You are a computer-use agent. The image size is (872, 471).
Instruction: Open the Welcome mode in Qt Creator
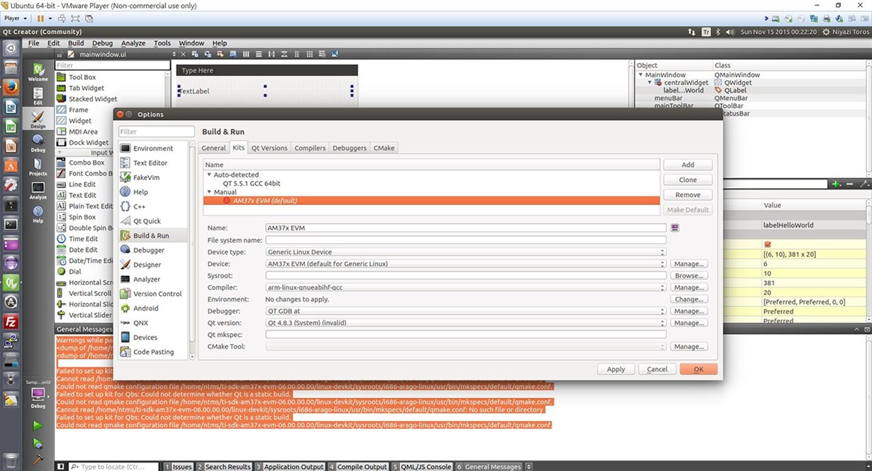pos(38,71)
